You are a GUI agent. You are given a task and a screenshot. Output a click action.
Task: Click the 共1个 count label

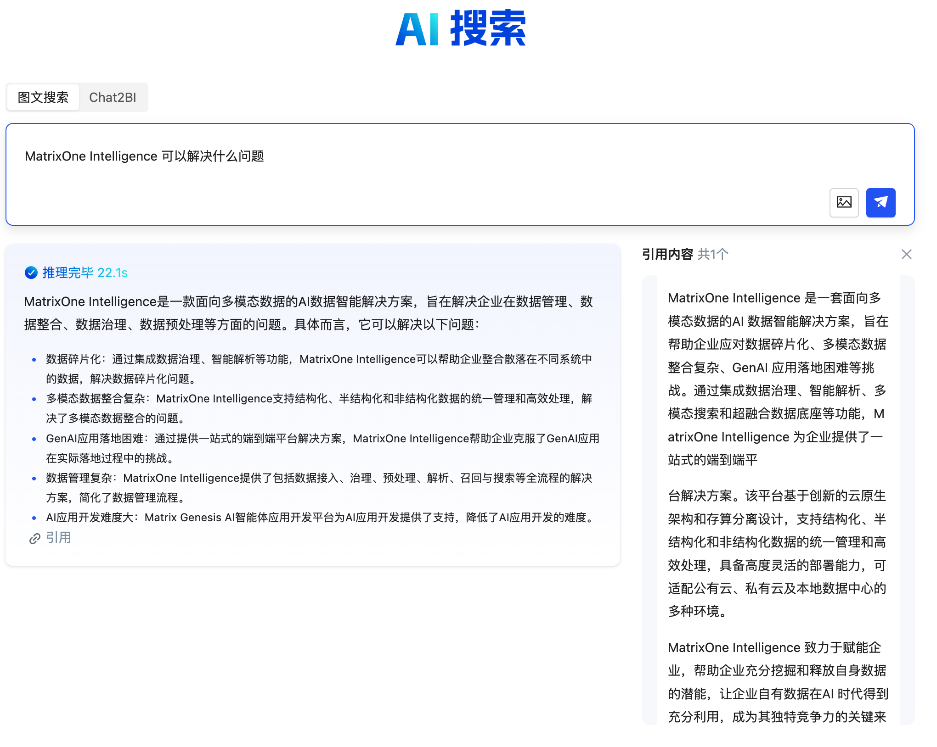coord(713,254)
